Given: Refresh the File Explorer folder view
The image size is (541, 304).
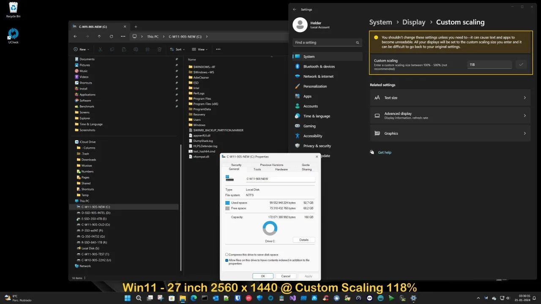Looking at the screenshot, I should click(111, 37).
